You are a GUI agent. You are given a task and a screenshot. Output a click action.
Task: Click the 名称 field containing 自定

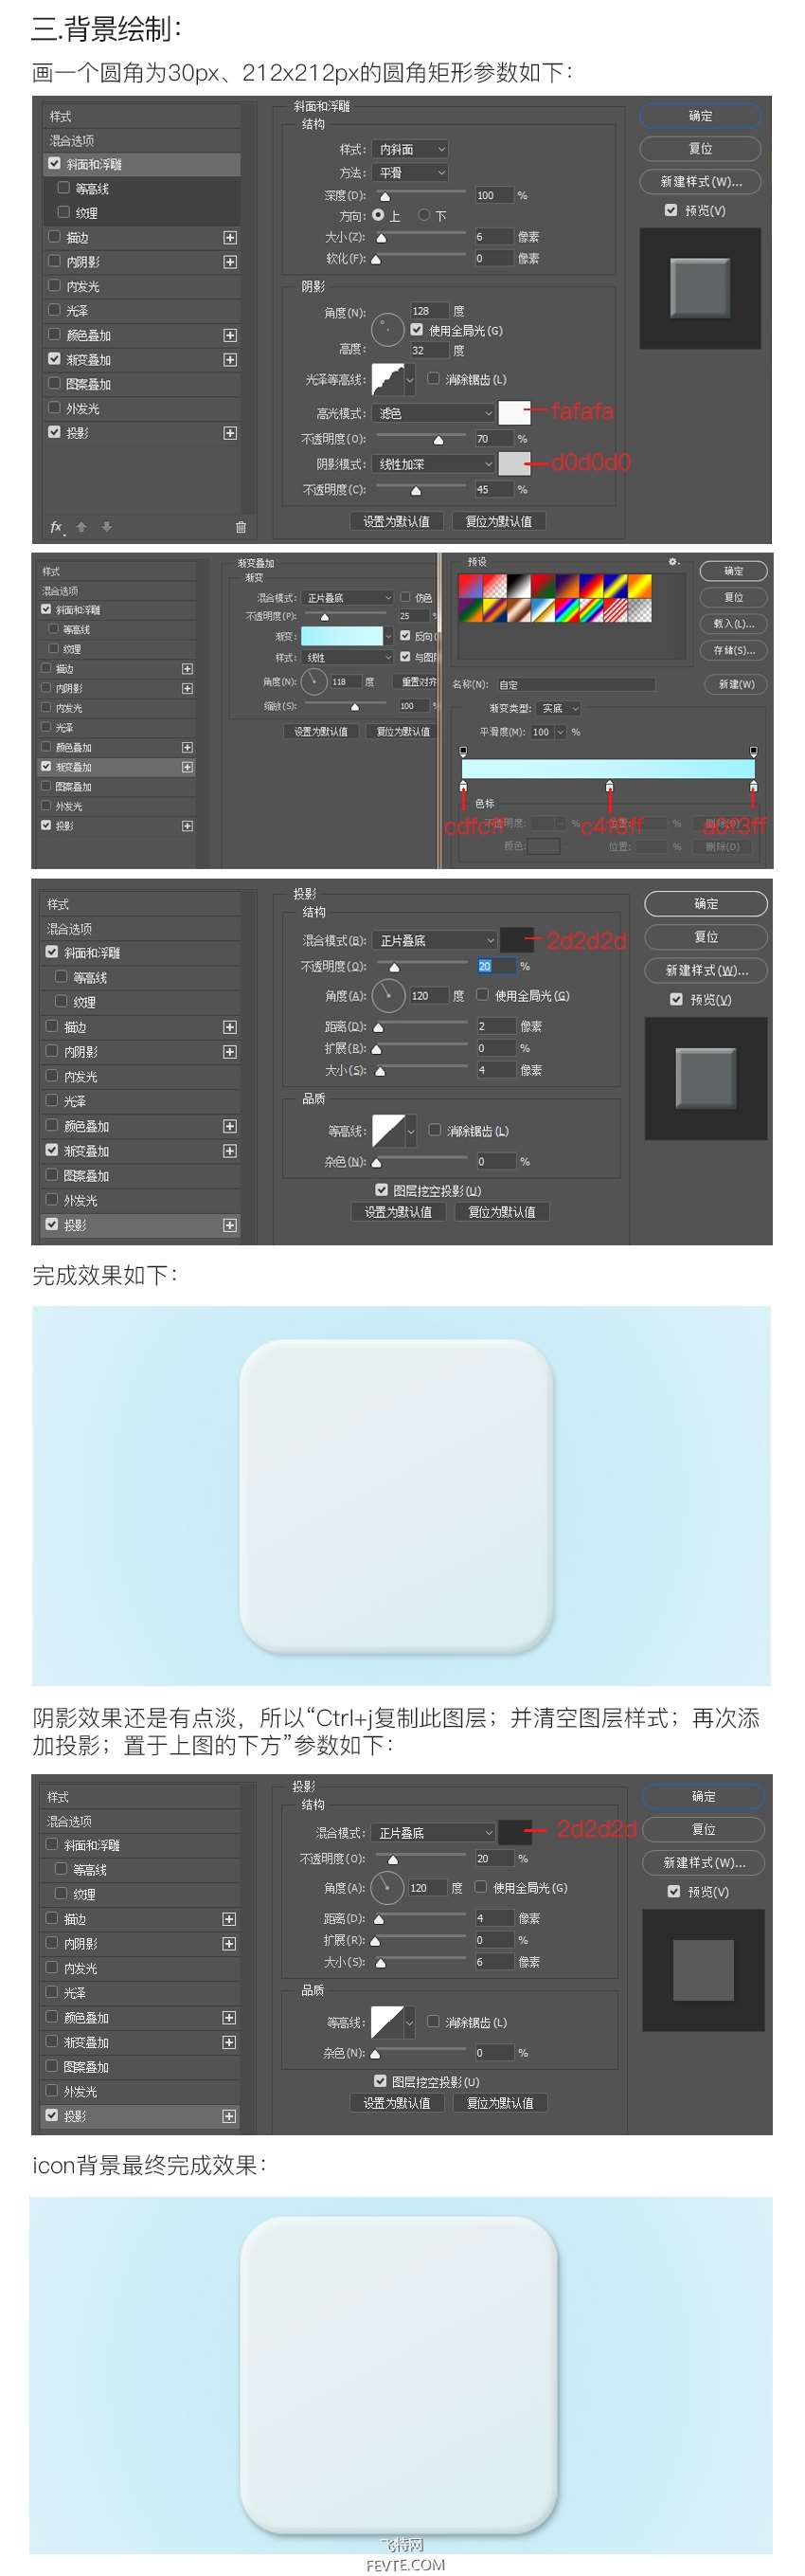pyautogui.click(x=575, y=685)
